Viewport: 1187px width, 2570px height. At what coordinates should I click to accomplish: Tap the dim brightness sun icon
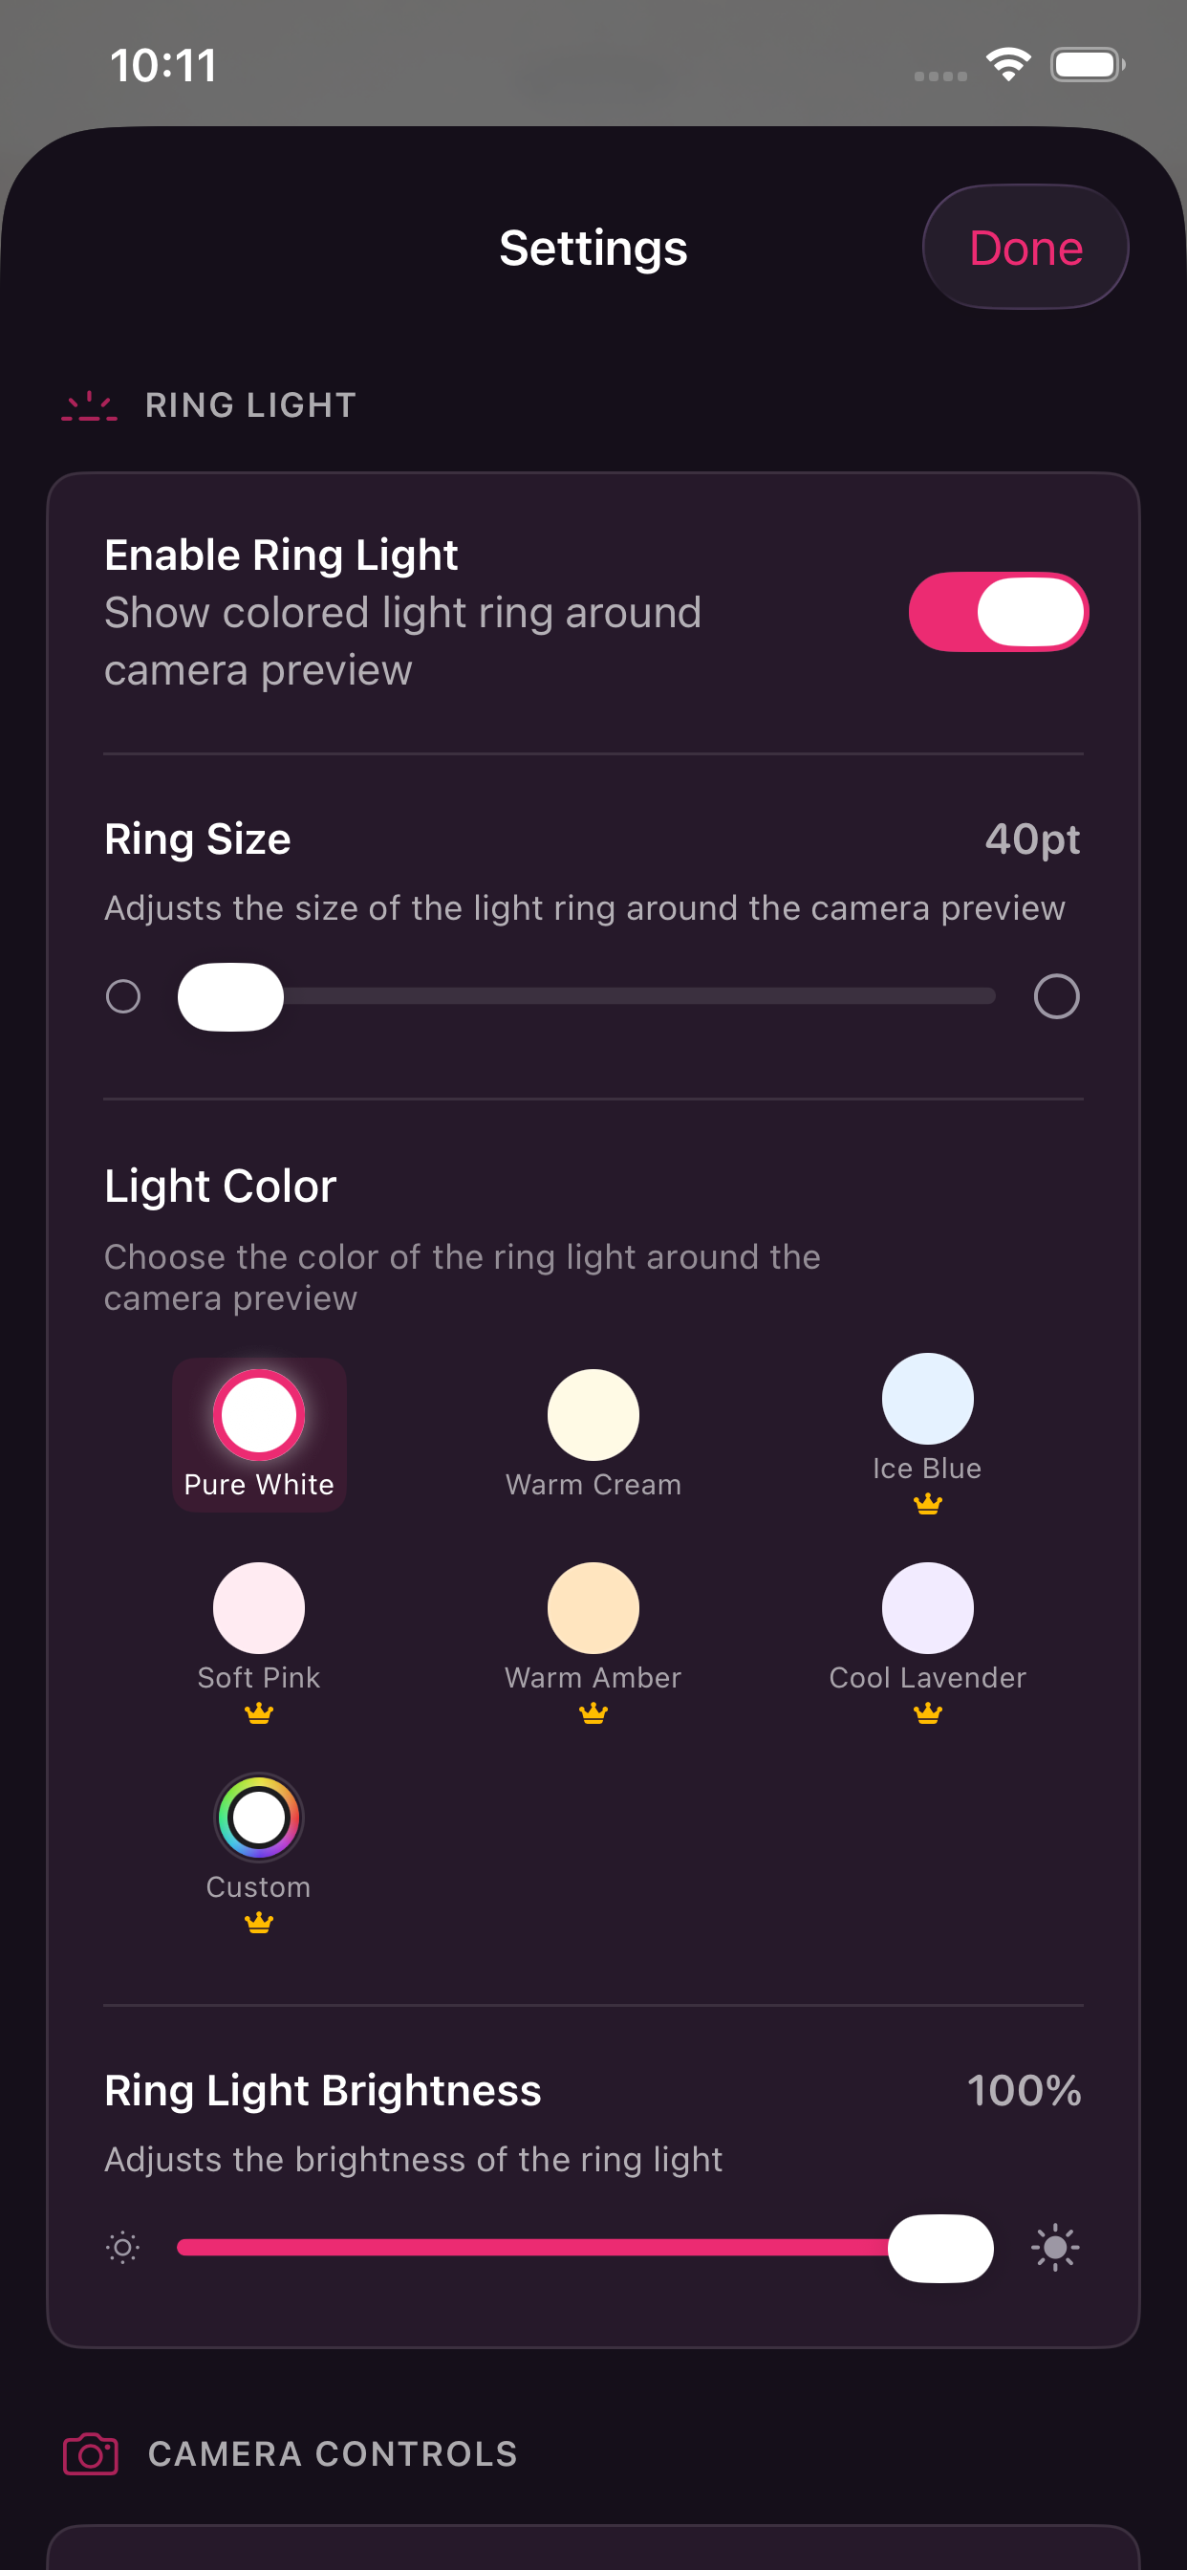tap(122, 2247)
